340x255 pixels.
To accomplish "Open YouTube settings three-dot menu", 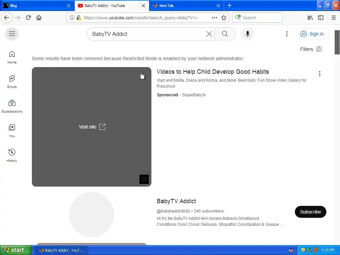I will (287, 34).
